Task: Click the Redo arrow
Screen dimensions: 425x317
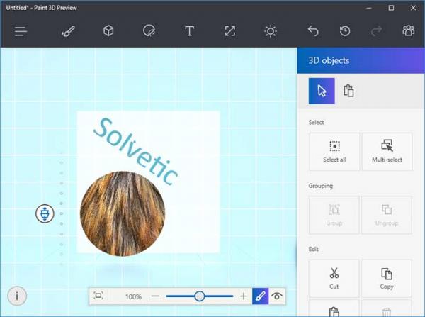Action: [377, 31]
